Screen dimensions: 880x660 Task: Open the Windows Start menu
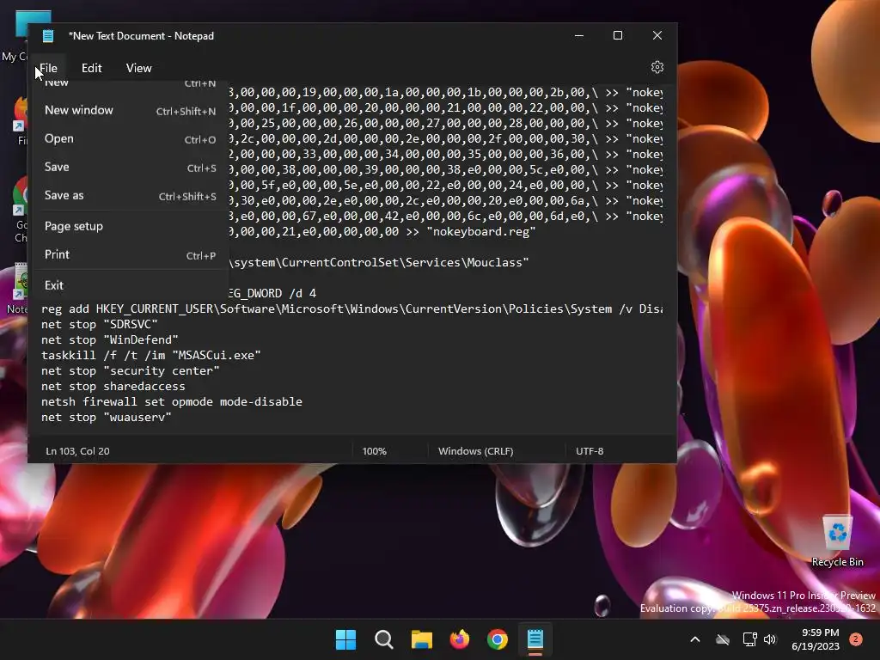[x=345, y=639]
